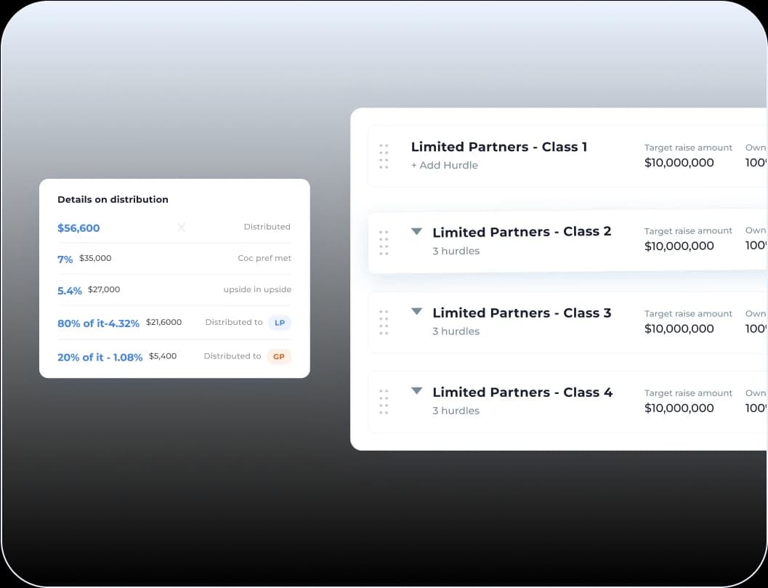The width and height of the screenshot is (768, 588).
Task: Open 3 hurdles under Class 2
Action: click(456, 251)
